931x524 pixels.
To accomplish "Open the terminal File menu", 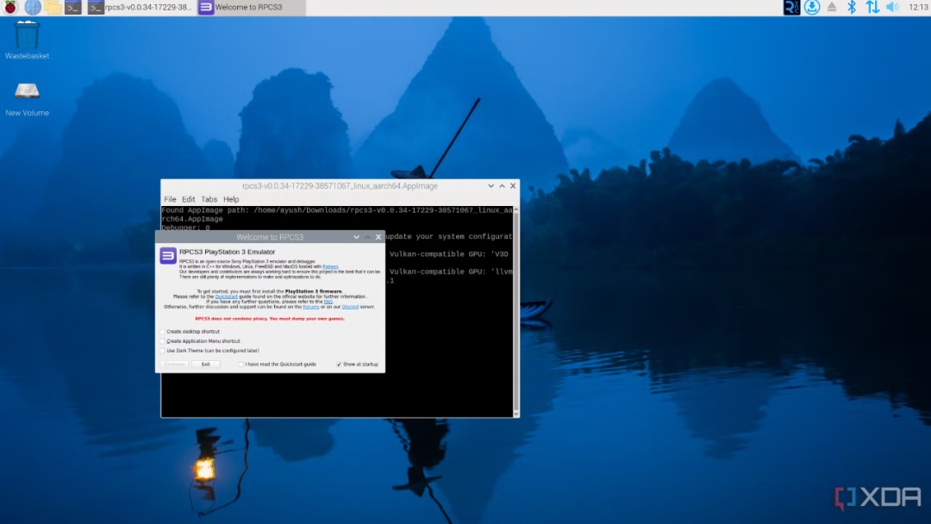I will point(170,199).
